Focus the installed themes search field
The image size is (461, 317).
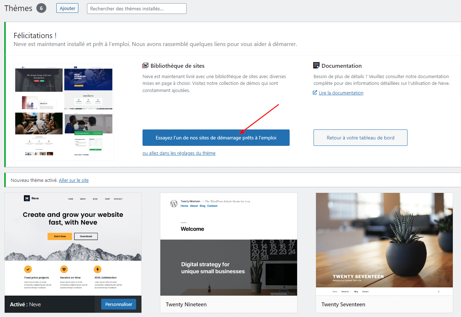pos(136,9)
